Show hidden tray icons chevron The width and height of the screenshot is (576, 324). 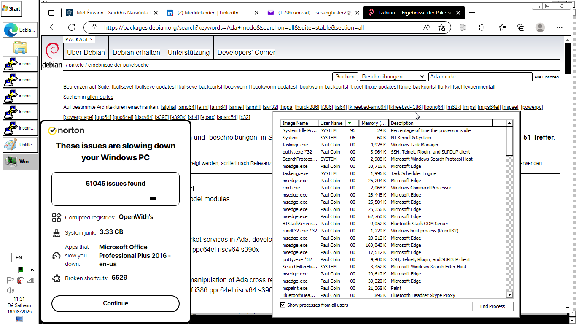32,270
